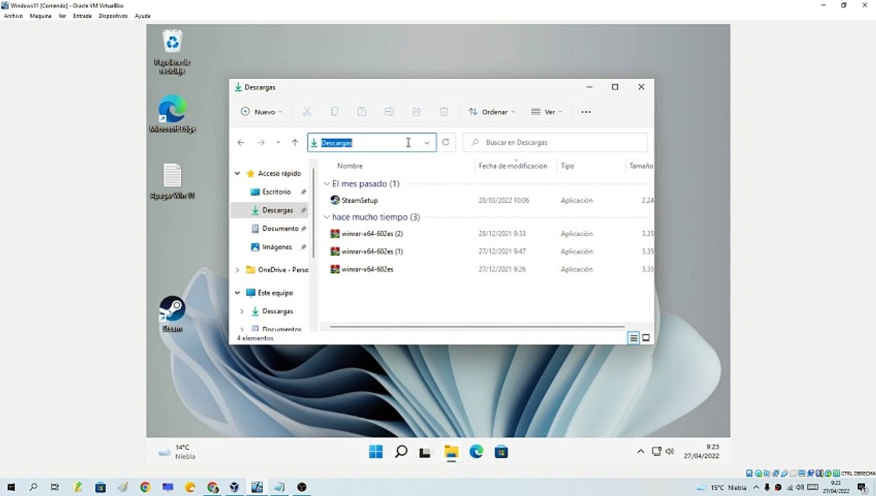Screen dimensions: 876x496
Task: Click the horizontal scrollbar in file list
Action: tap(477, 327)
